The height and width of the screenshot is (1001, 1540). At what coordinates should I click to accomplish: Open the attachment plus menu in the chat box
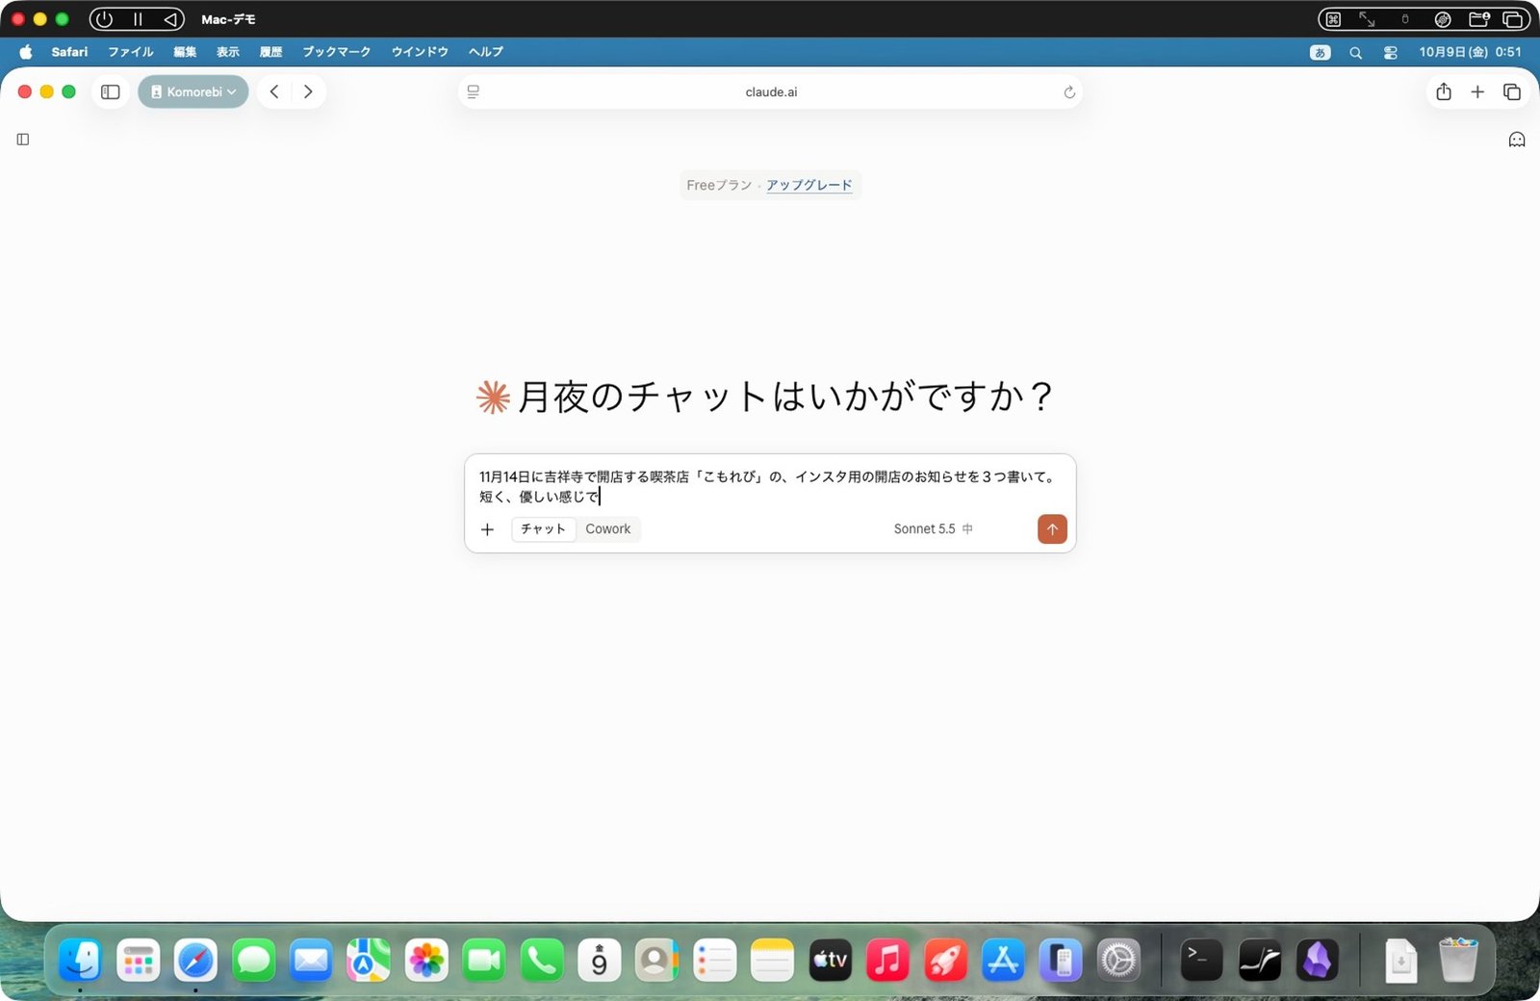pyautogui.click(x=487, y=529)
